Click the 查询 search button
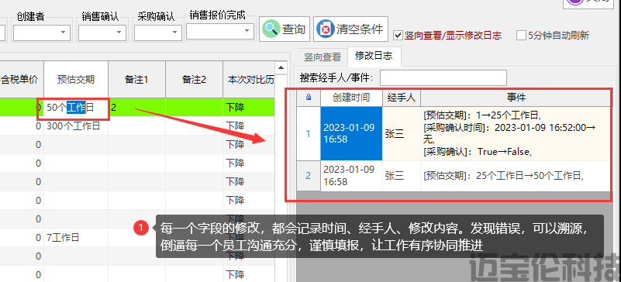 point(285,29)
